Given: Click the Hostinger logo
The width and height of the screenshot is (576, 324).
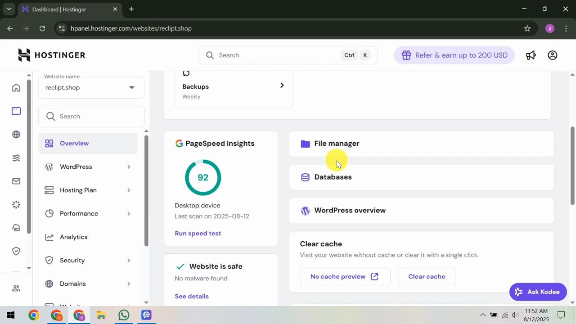Looking at the screenshot, I should pyautogui.click(x=52, y=55).
